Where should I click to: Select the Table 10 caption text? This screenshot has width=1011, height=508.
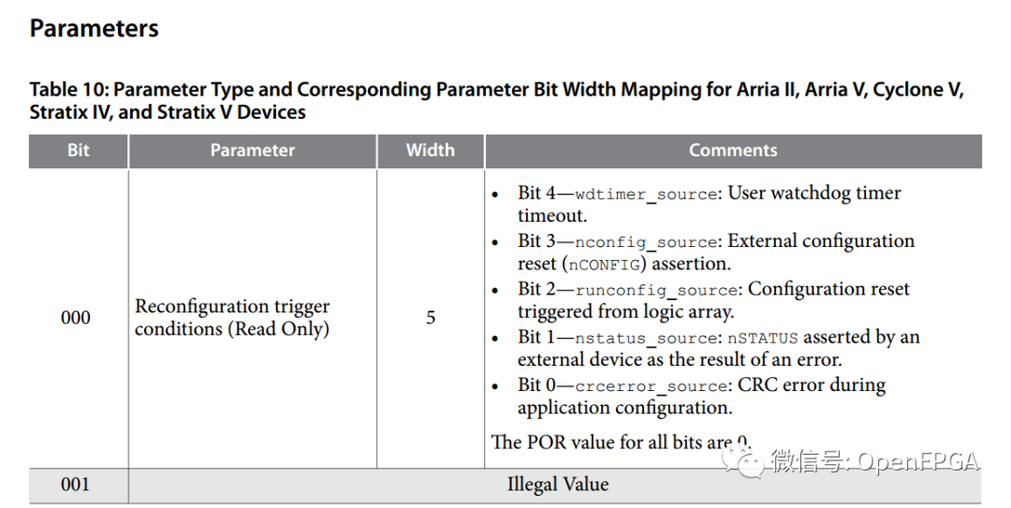tap(496, 101)
